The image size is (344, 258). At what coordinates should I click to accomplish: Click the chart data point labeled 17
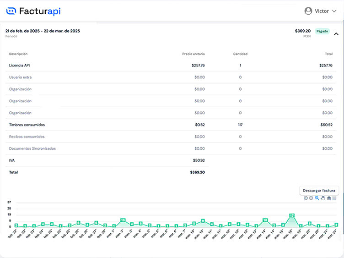[292, 215]
